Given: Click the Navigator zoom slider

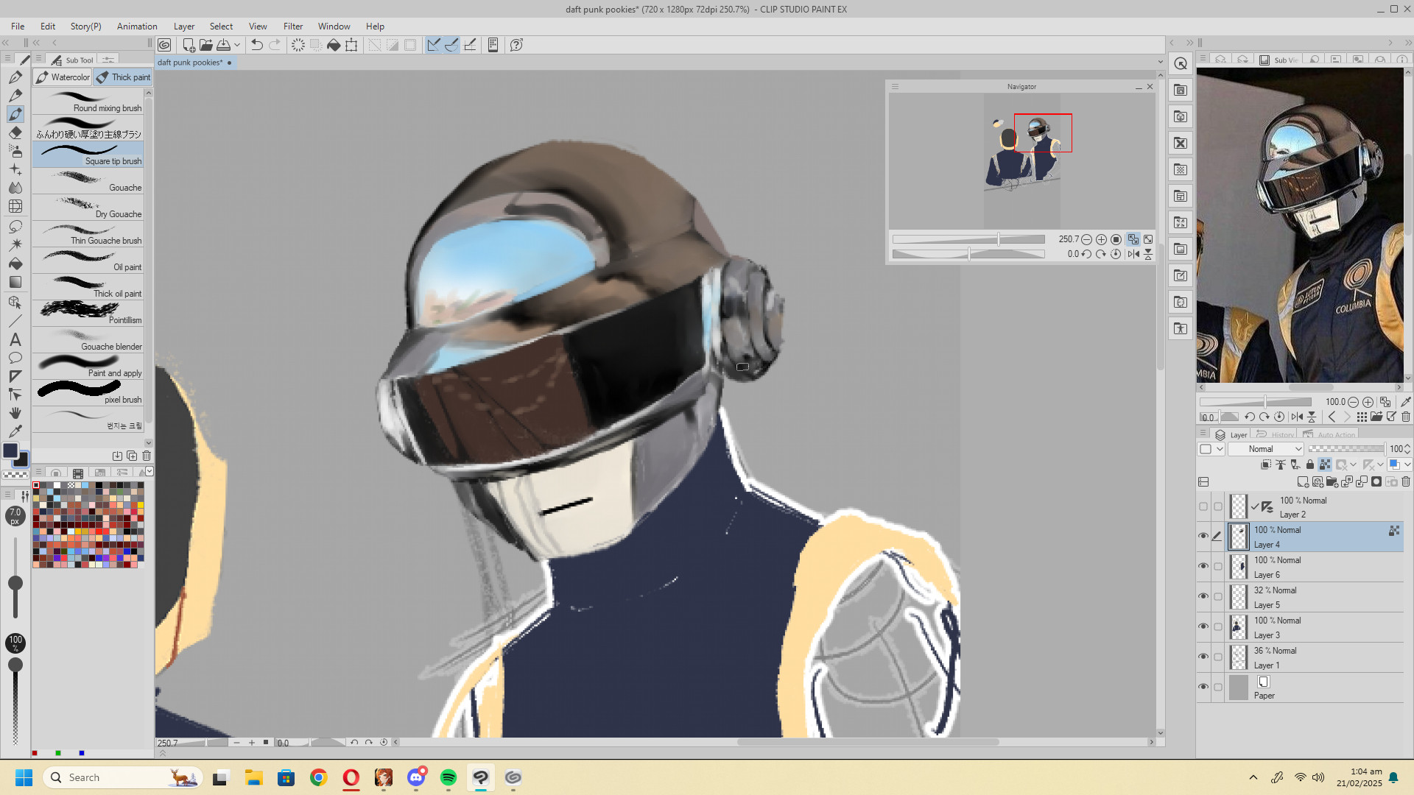Looking at the screenshot, I should pos(968,239).
